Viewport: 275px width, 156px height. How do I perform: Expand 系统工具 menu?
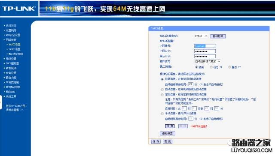click(x=11, y=96)
